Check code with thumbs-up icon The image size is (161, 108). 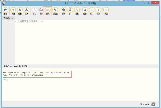85,10
